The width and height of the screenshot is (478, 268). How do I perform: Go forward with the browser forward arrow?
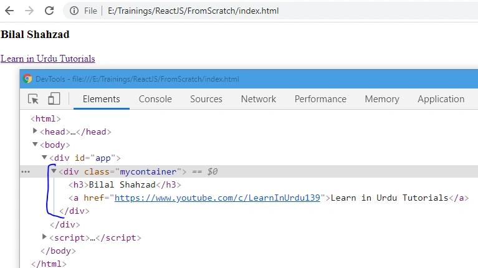click(29, 11)
